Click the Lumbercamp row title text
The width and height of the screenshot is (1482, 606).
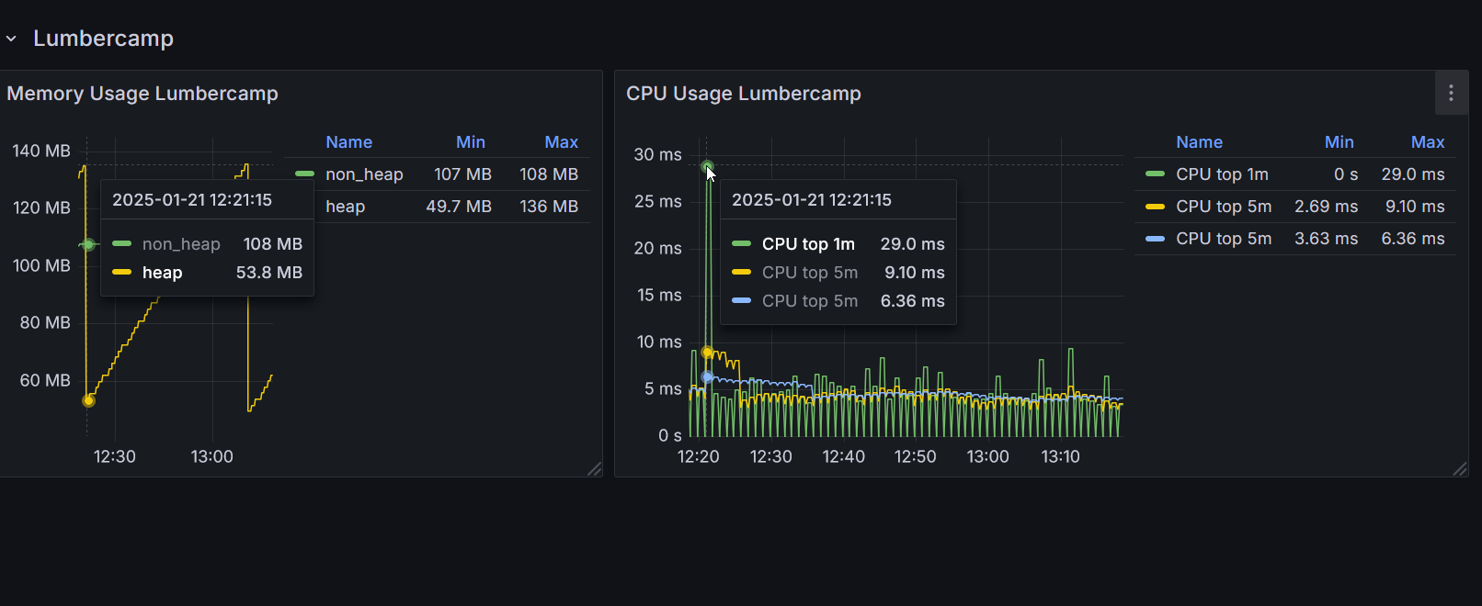[103, 39]
